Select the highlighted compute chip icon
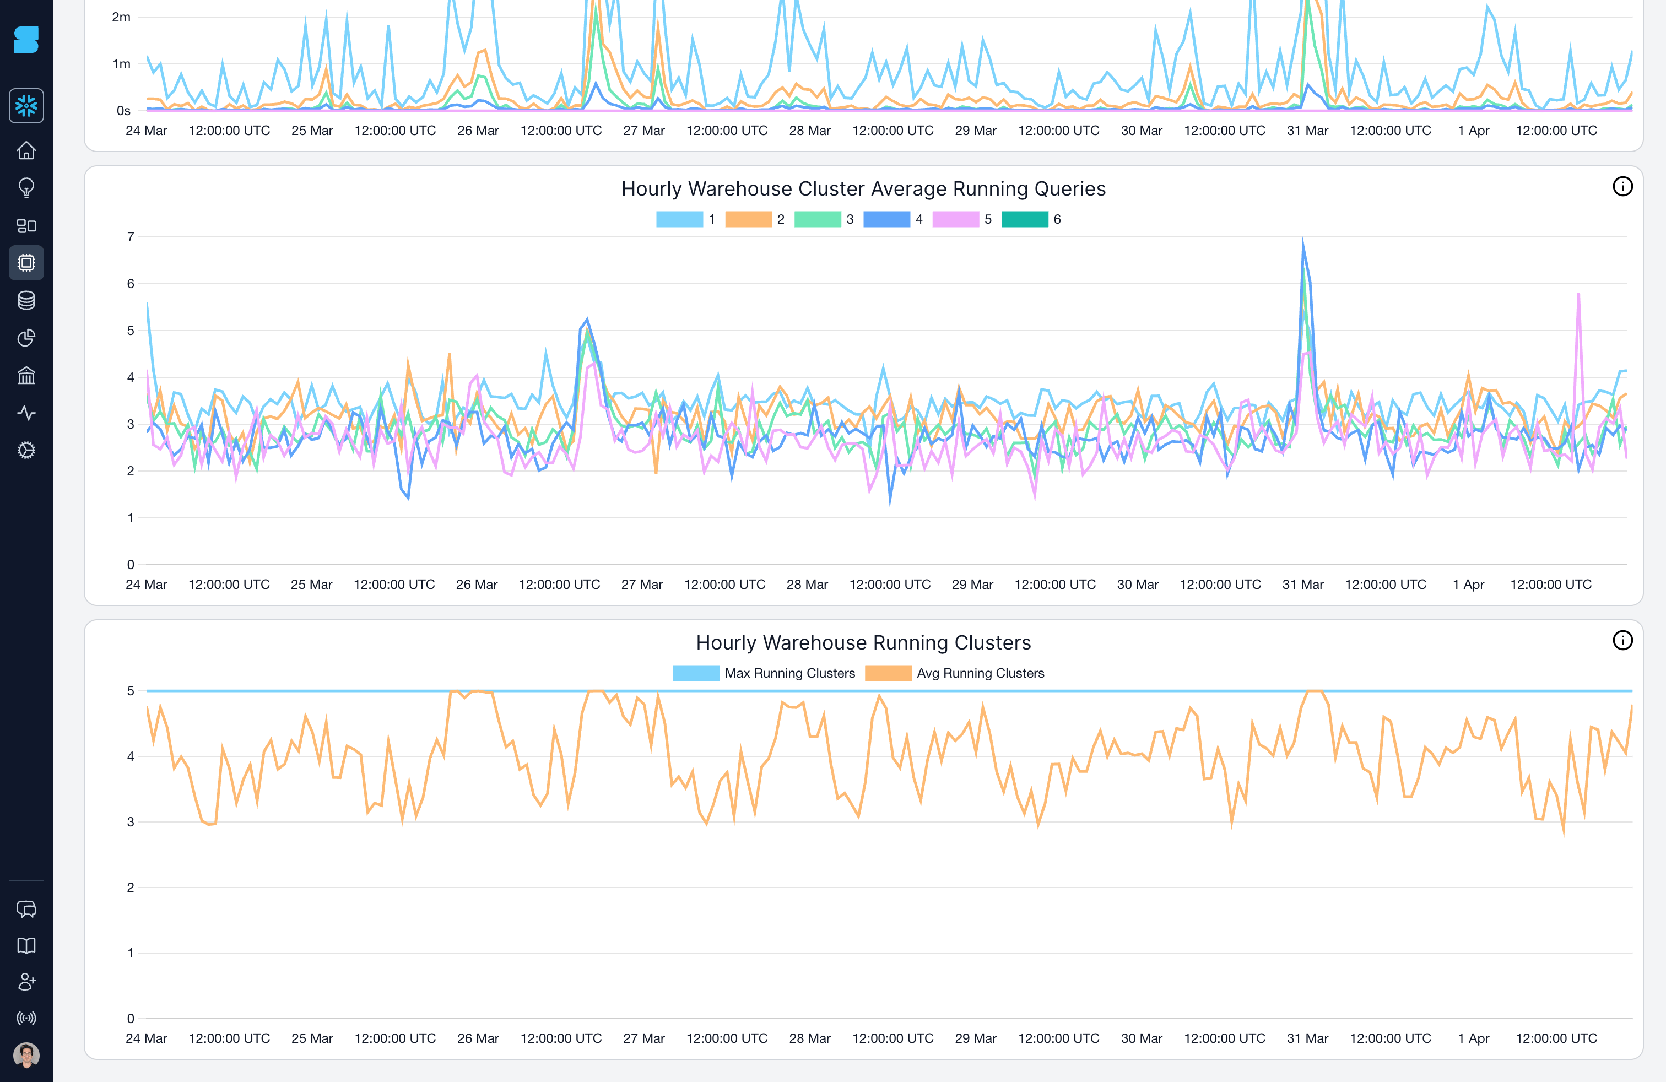 click(x=26, y=262)
